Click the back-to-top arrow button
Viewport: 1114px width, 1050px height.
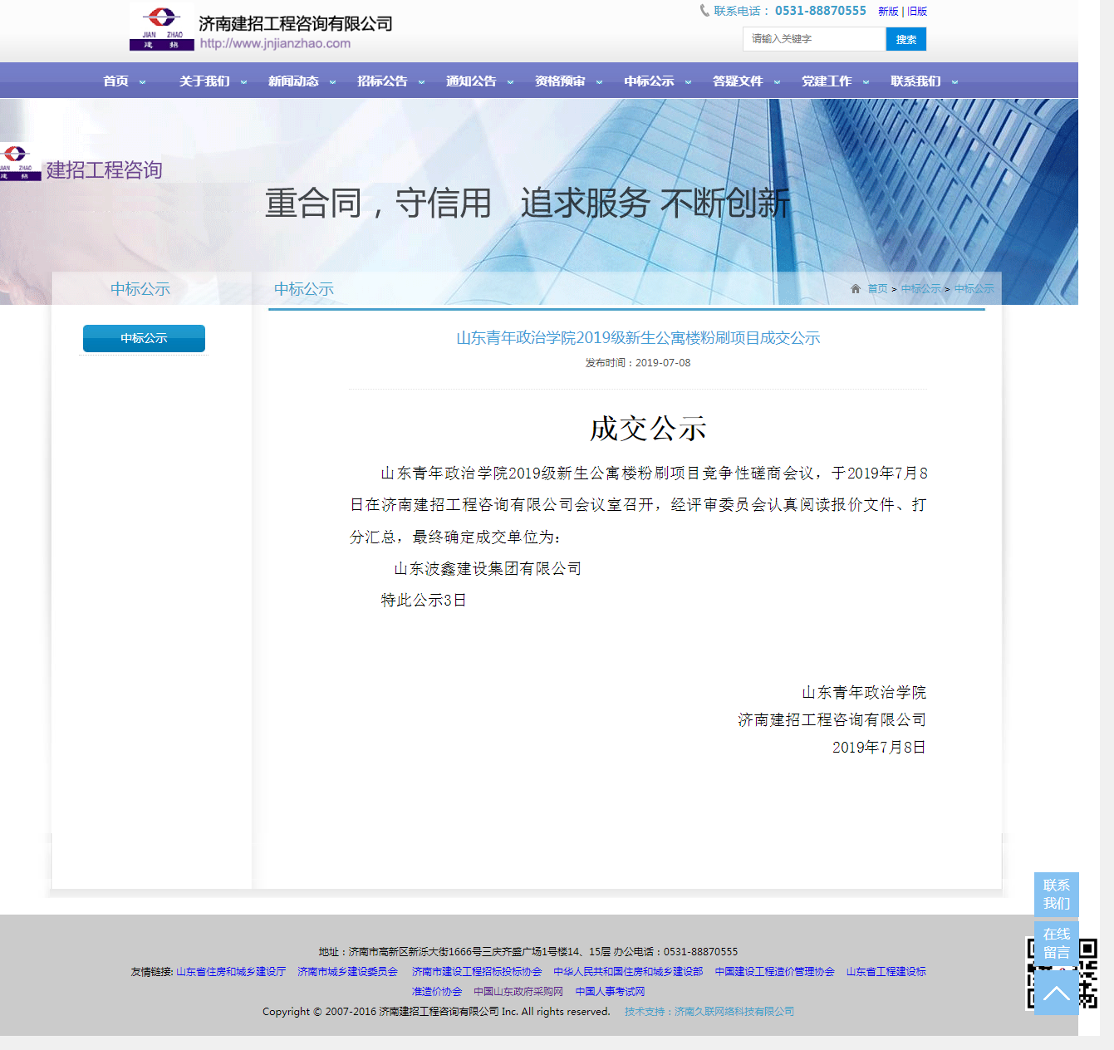(1056, 994)
